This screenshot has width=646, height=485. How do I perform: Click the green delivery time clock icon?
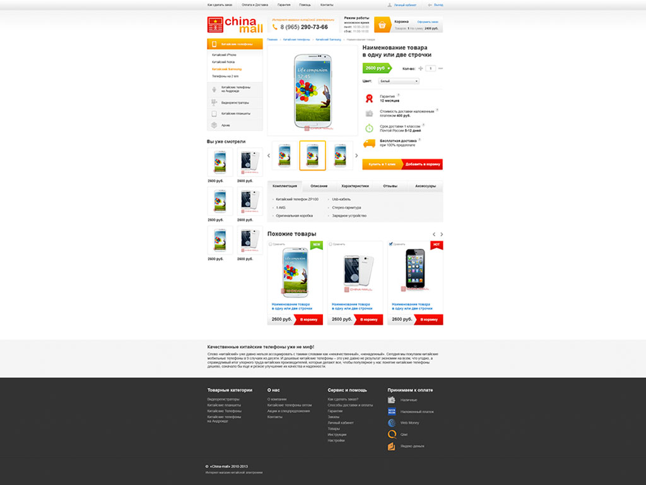(369, 128)
